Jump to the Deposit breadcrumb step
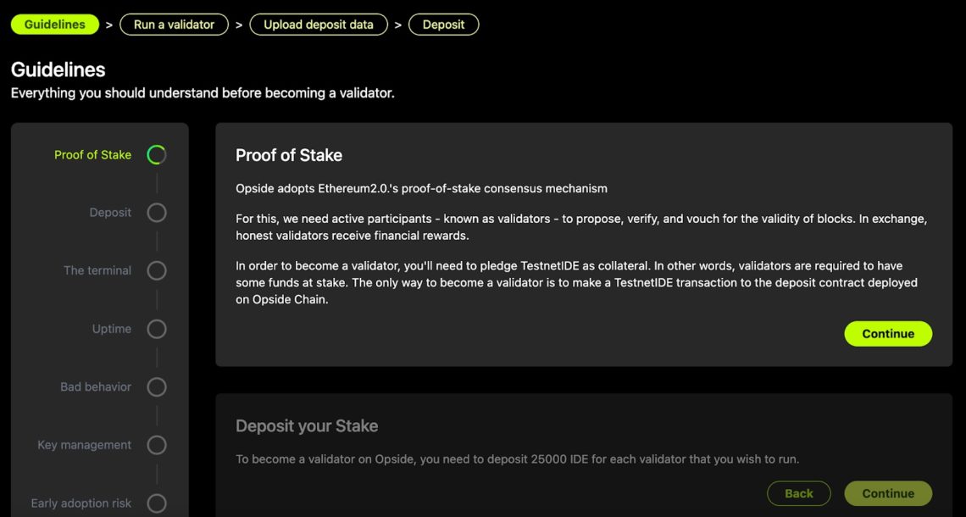966x517 pixels. [x=443, y=25]
